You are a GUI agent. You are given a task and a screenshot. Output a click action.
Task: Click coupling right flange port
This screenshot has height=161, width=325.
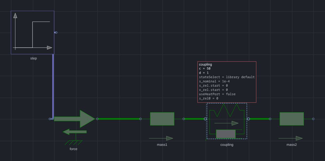pyautogui.click(x=248, y=119)
